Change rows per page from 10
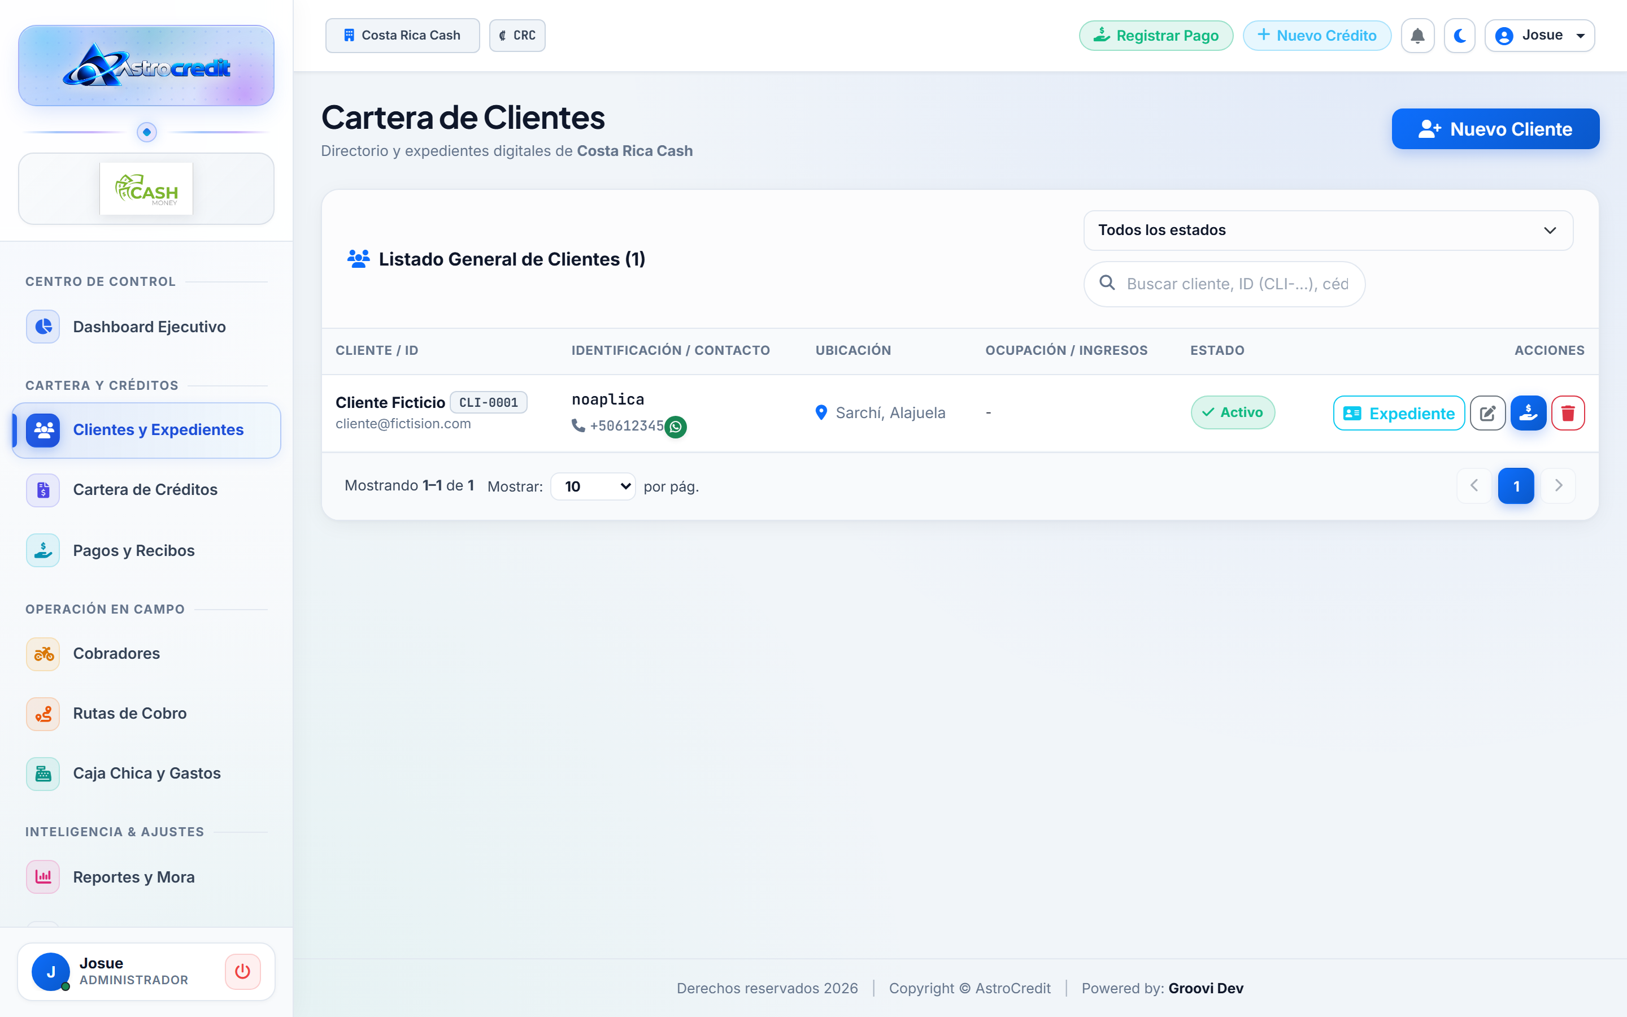The width and height of the screenshot is (1627, 1017). coord(593,486)
